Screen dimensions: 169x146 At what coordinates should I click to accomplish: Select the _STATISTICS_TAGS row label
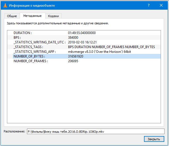pos(28,47)
